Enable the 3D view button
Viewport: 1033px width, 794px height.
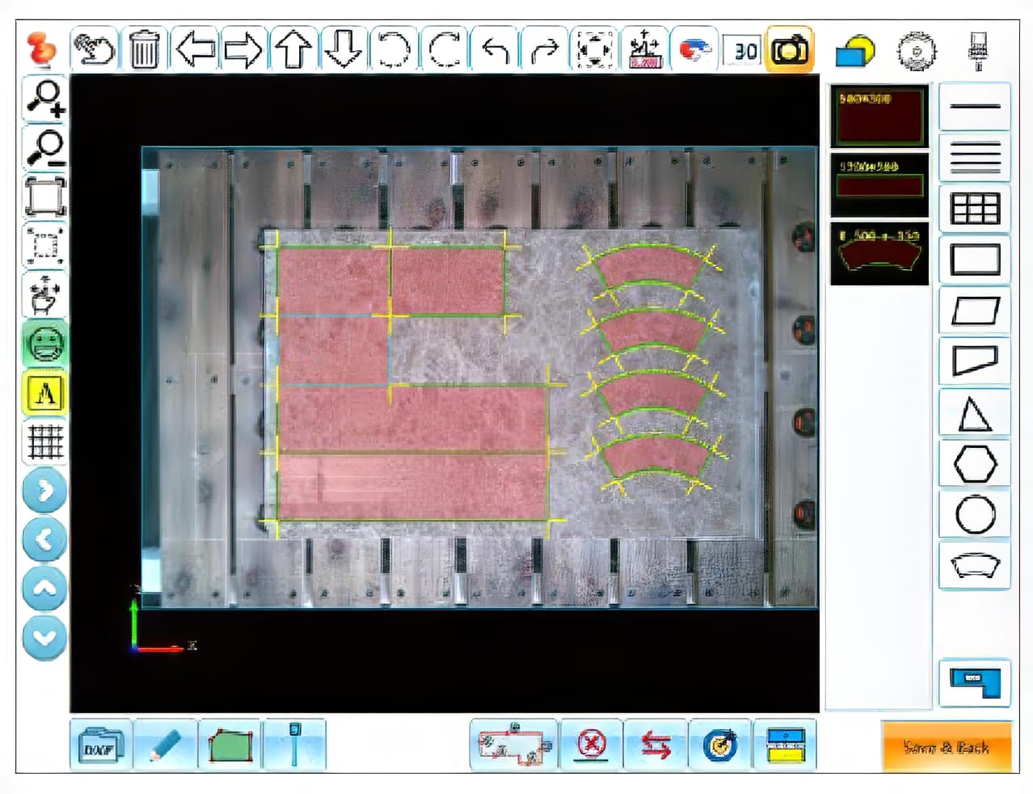[741, 50]
